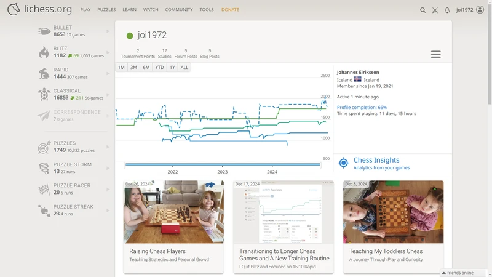Open the Puzzle Storm tornado icon
This screenshot has width=492, height=277.
tap(44, 168)
